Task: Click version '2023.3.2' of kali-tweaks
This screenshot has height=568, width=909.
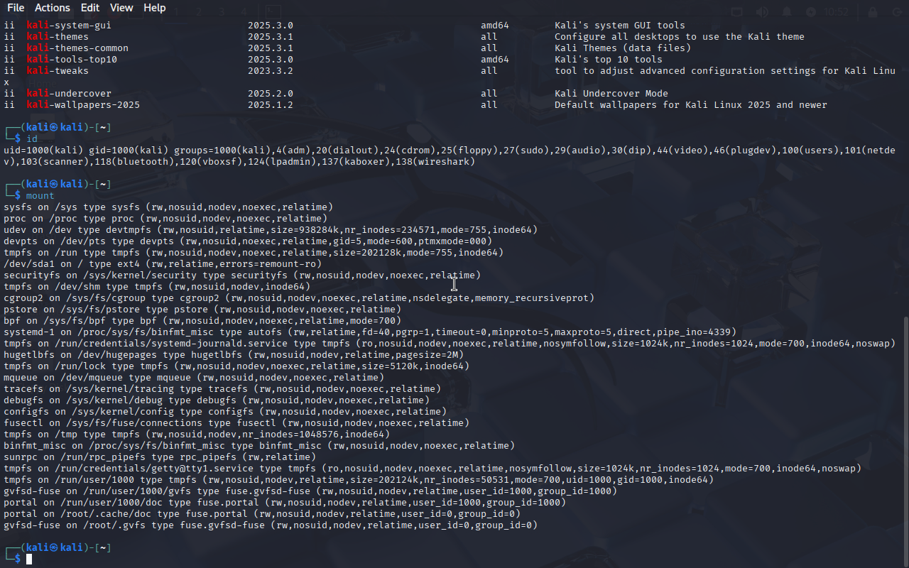Action: (271, 71)
